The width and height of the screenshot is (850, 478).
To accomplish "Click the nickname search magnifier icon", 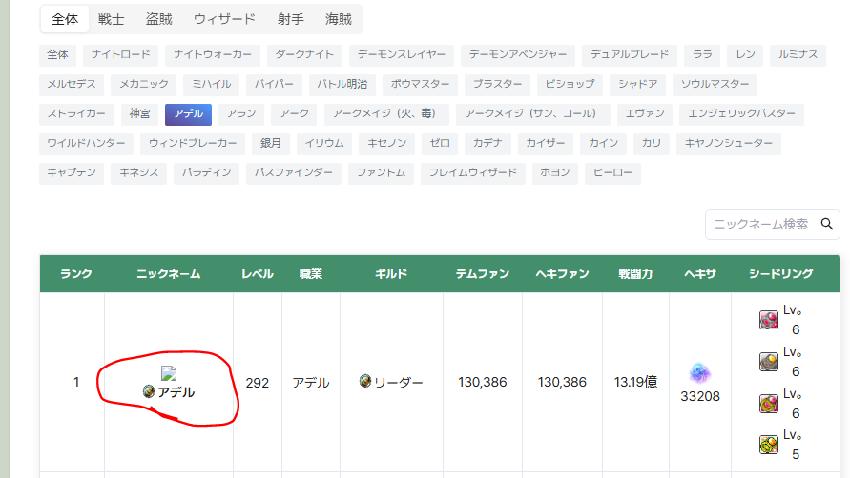I will [x=827, y=224].
